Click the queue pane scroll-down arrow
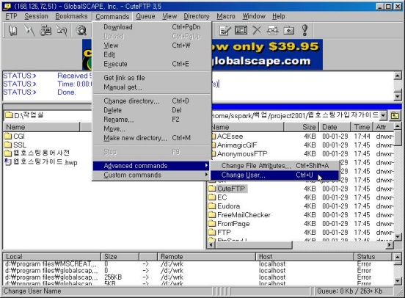Image resolution: width=405 pixels, height=298 pixels. 398,280
